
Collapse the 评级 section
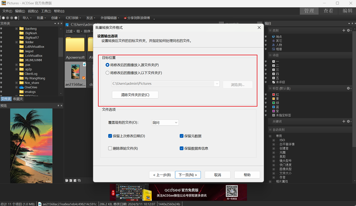click(270, 55)
